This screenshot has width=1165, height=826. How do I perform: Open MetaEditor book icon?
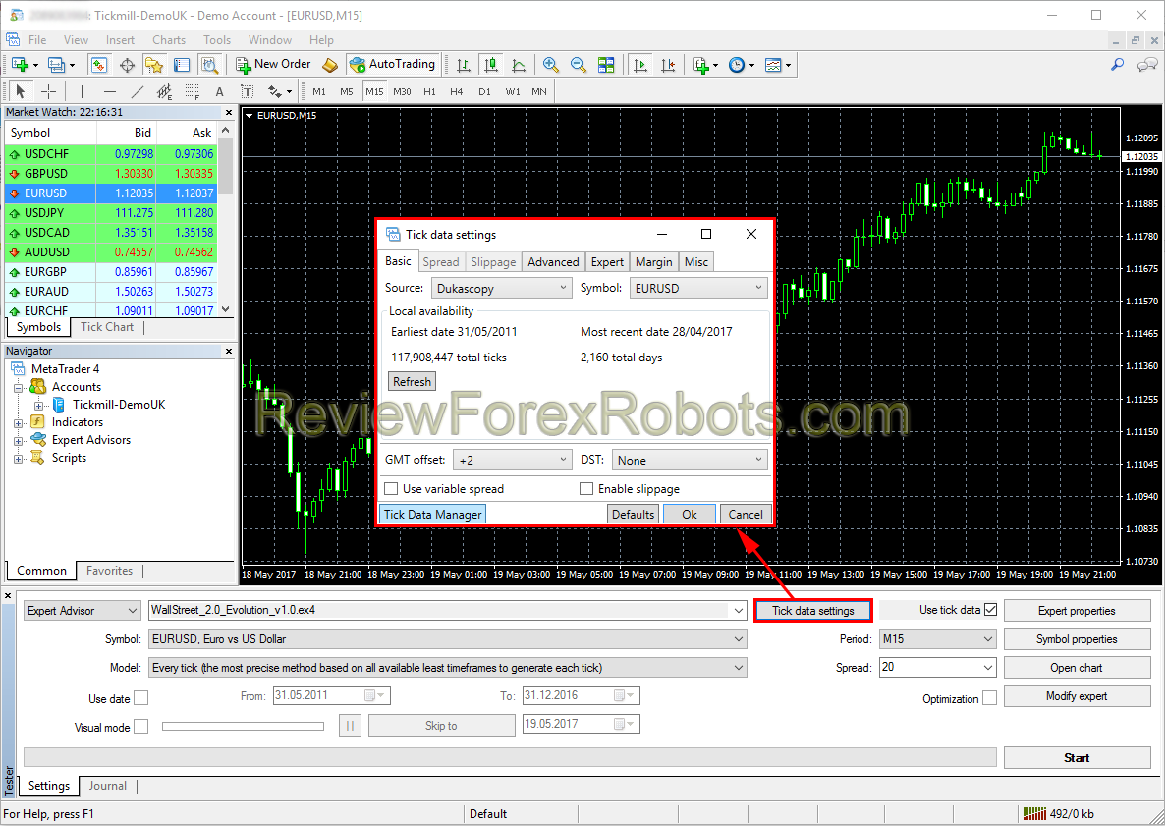pos(330,65)
